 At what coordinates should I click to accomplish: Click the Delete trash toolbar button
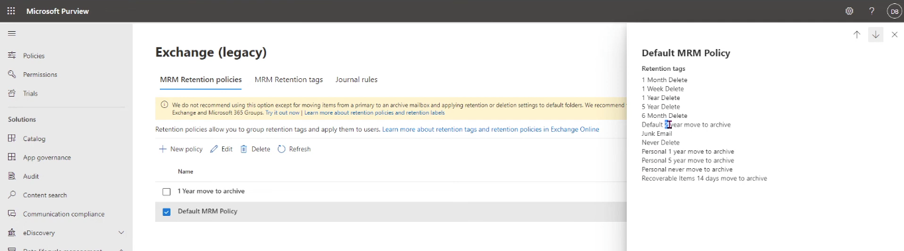(x=255, y=149)
